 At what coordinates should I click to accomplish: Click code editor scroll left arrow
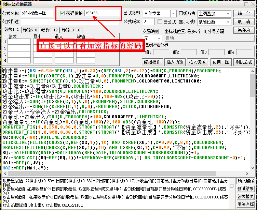click(x=5, y=174)
